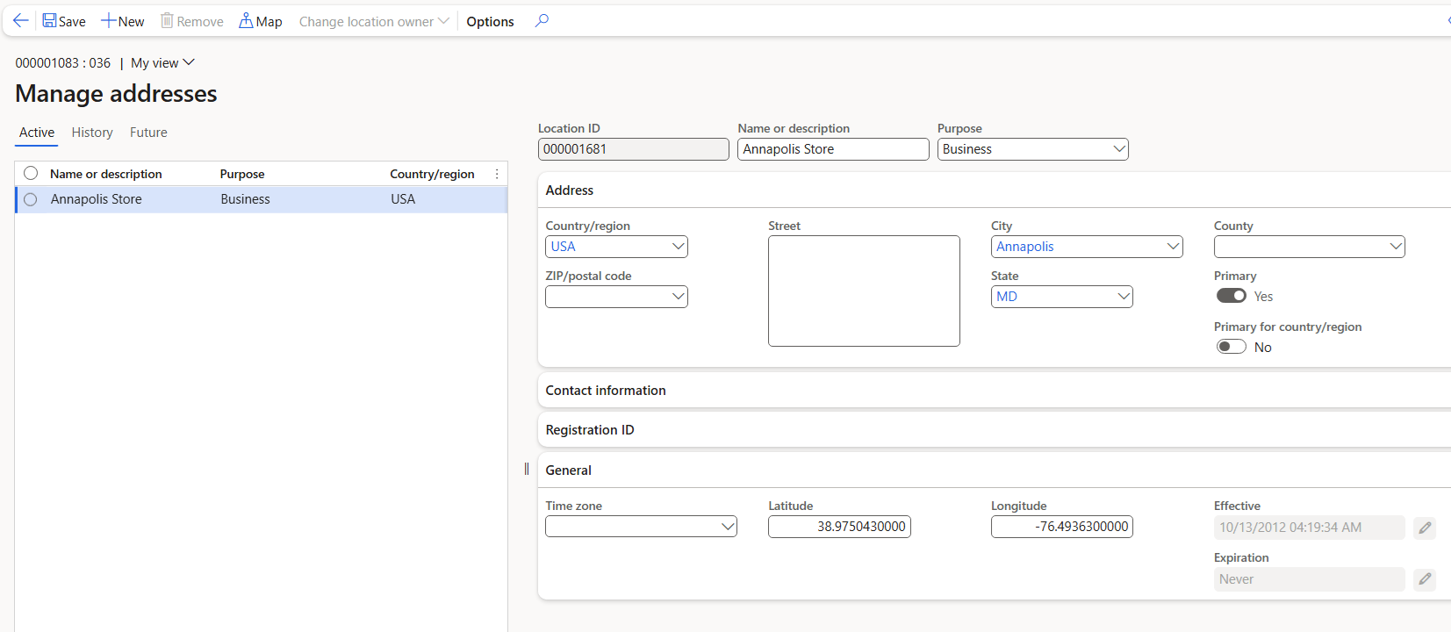Click the search magnifier icon in toolbar
This screenshot has width=1451, height=632.
pyautogui.click(x=542, y=20)
